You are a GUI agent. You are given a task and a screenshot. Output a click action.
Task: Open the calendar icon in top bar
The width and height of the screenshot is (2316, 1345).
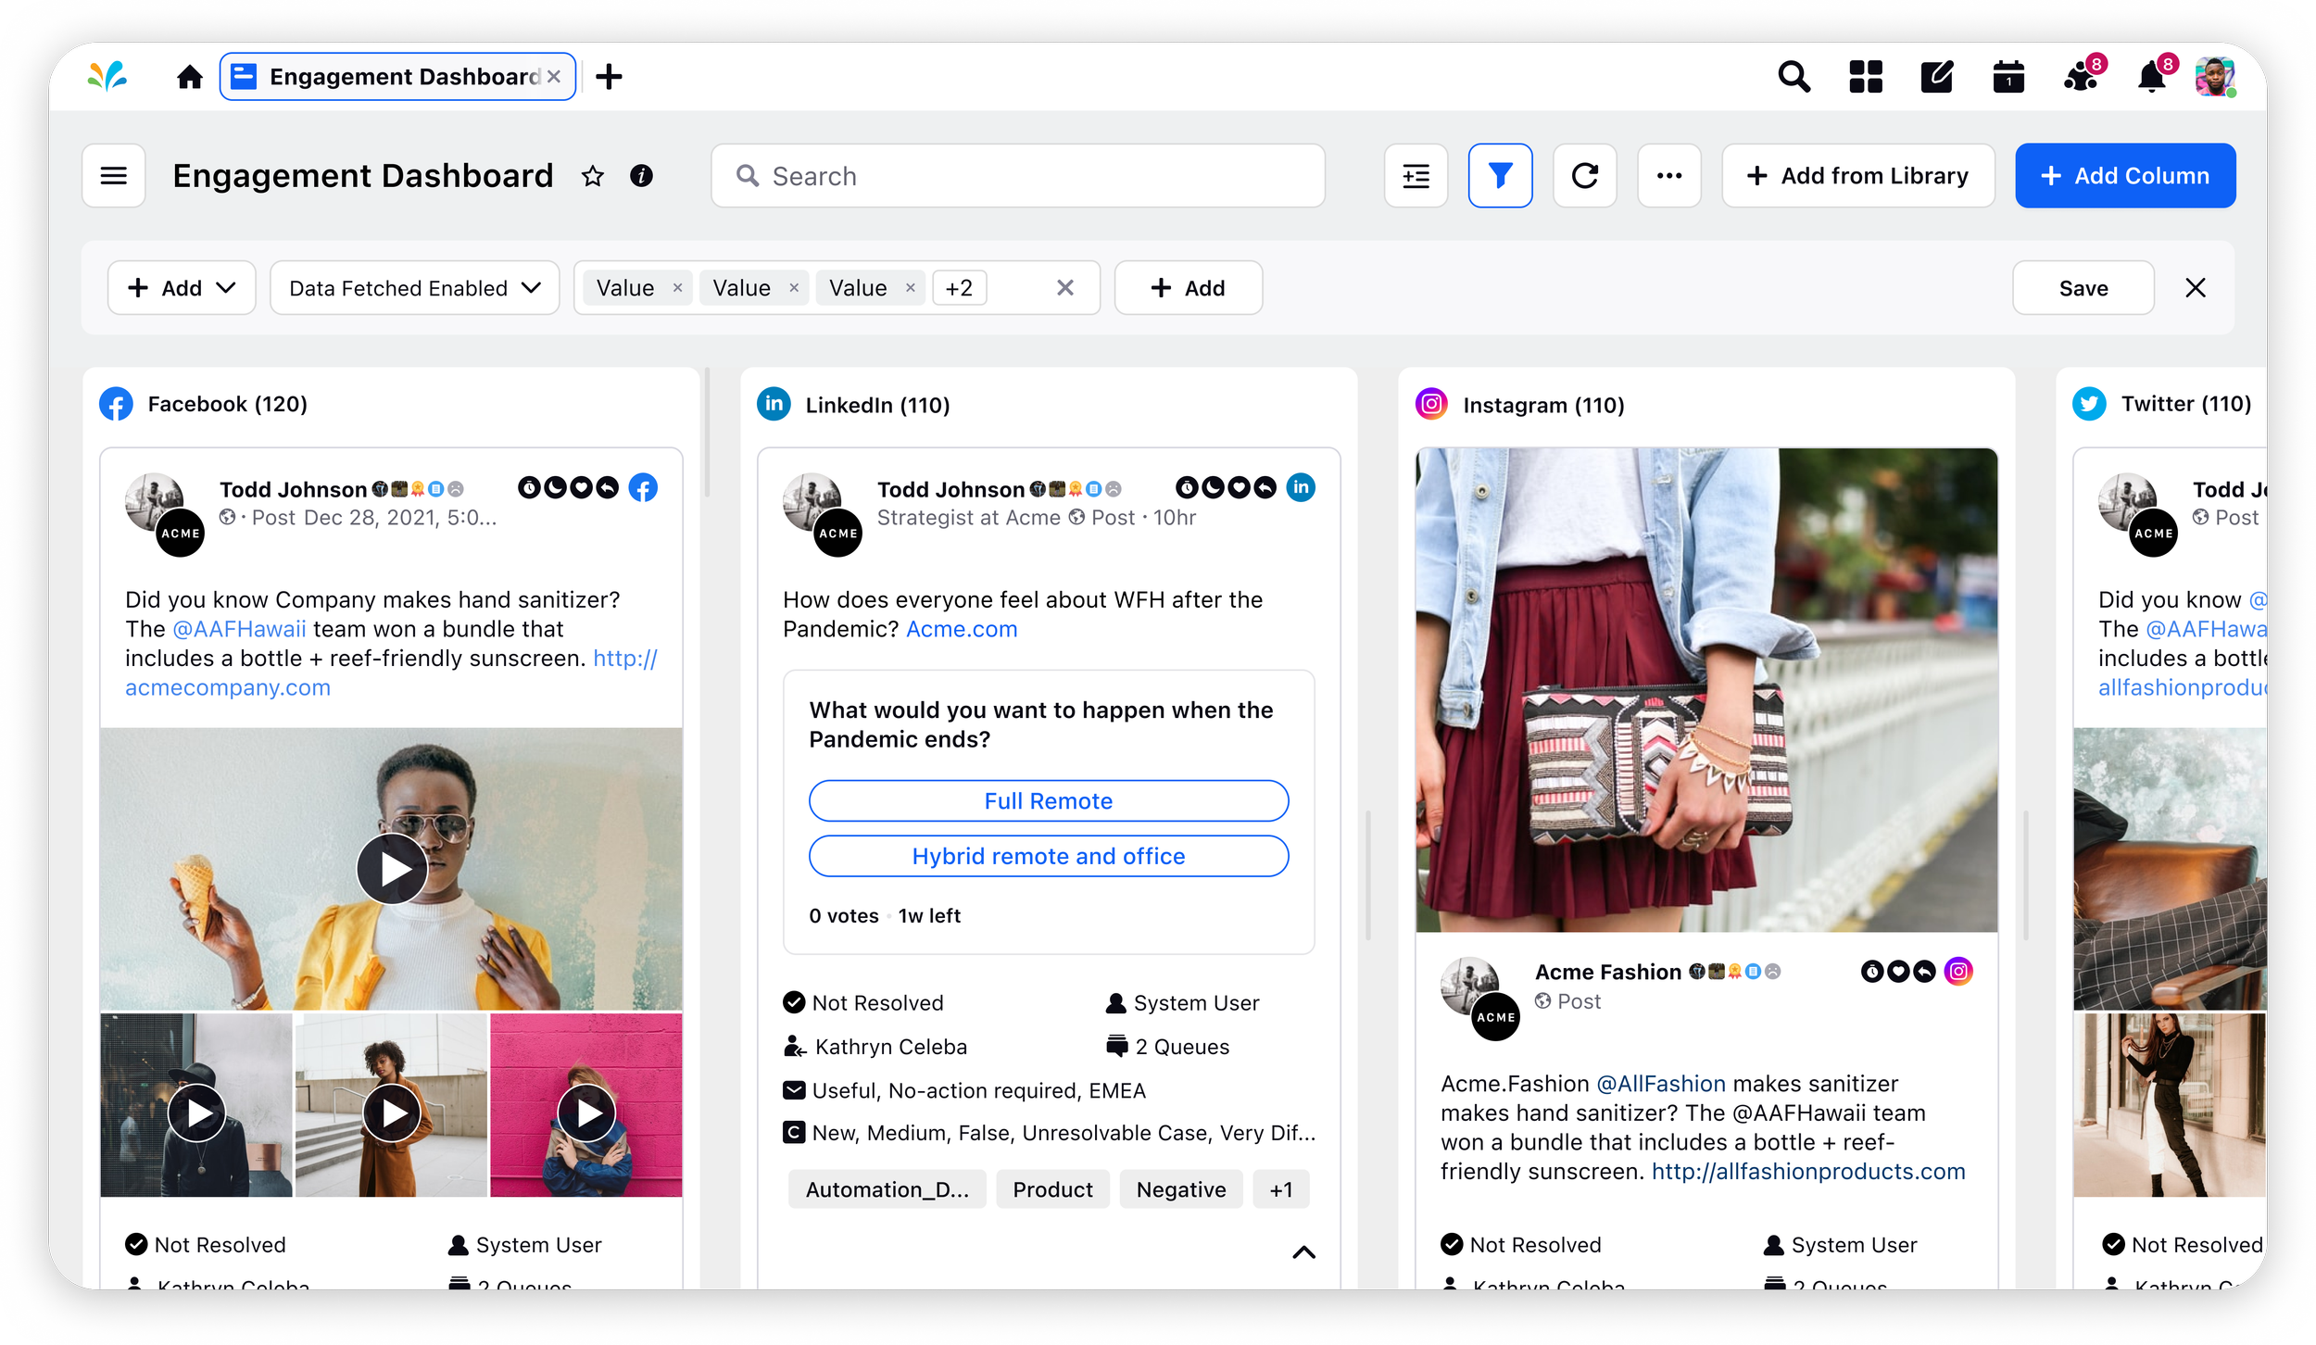[2008, 77]
